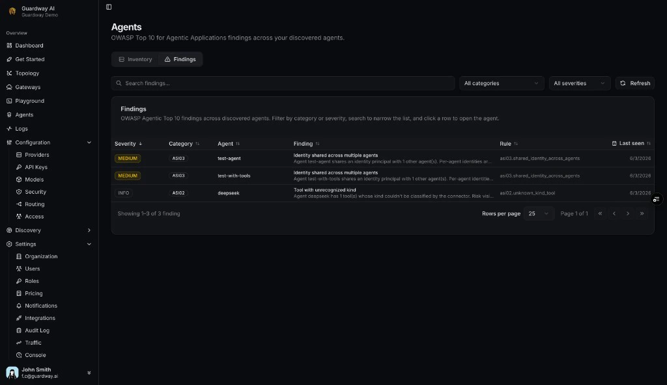Open Users settings

point(28,269)
